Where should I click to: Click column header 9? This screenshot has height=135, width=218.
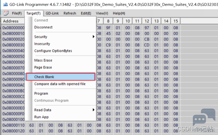click(x=118, y=21)
